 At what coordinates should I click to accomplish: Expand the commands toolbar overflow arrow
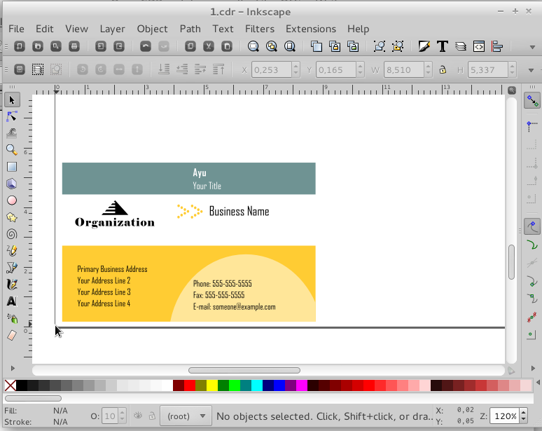[x=532, y=47]
